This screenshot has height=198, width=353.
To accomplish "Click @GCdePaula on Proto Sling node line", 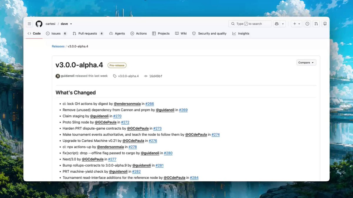I will 106,122.
